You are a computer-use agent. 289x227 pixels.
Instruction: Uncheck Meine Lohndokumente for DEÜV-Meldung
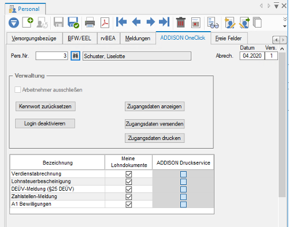pyautogui.click(x=129, y=189)
